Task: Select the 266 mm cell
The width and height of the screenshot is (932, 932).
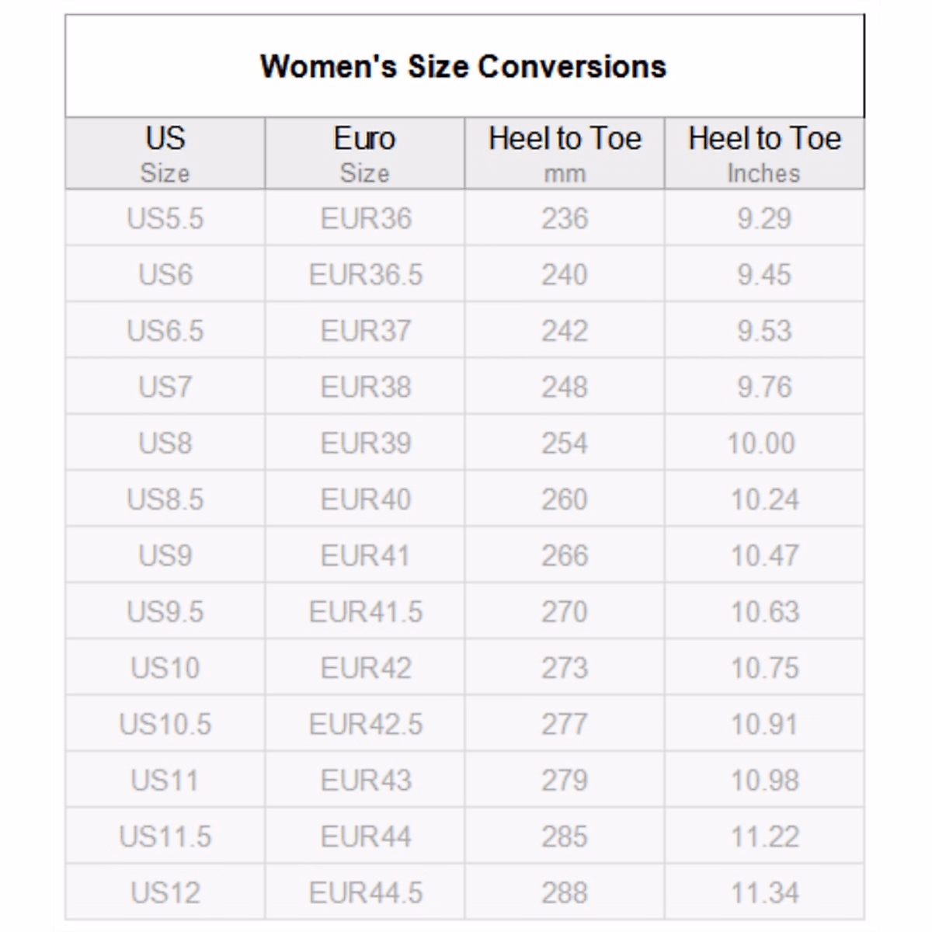Action: pos(565,555)
